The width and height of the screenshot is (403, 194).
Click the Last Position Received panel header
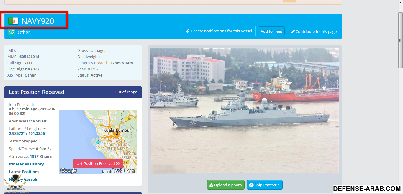[73, 92]
